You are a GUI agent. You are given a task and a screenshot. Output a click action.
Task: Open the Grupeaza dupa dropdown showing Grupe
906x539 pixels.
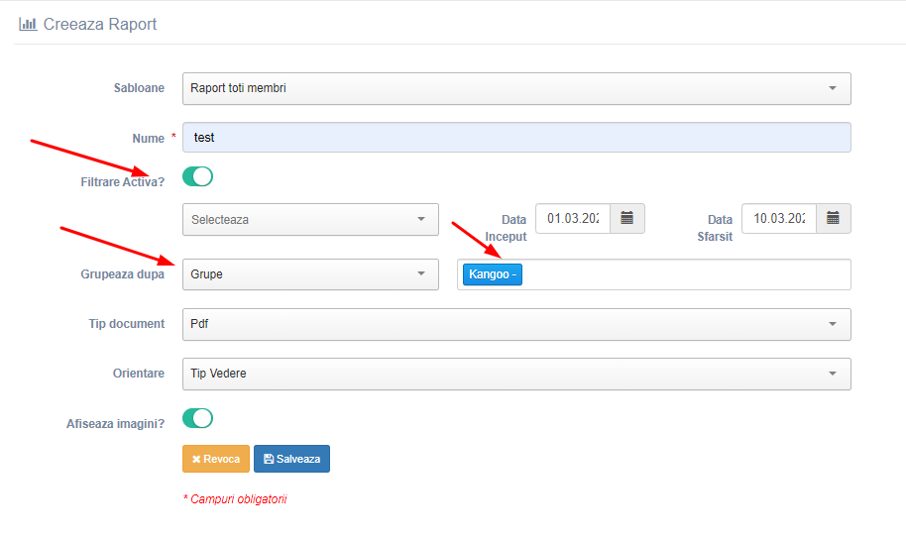[x=310, y=274]
